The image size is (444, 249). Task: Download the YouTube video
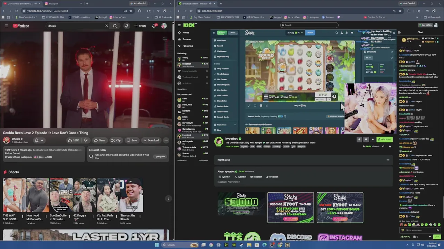pos(151,140)
